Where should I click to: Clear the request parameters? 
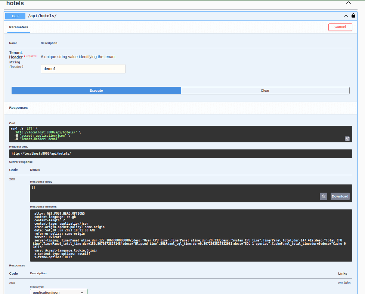pos(265,90)
